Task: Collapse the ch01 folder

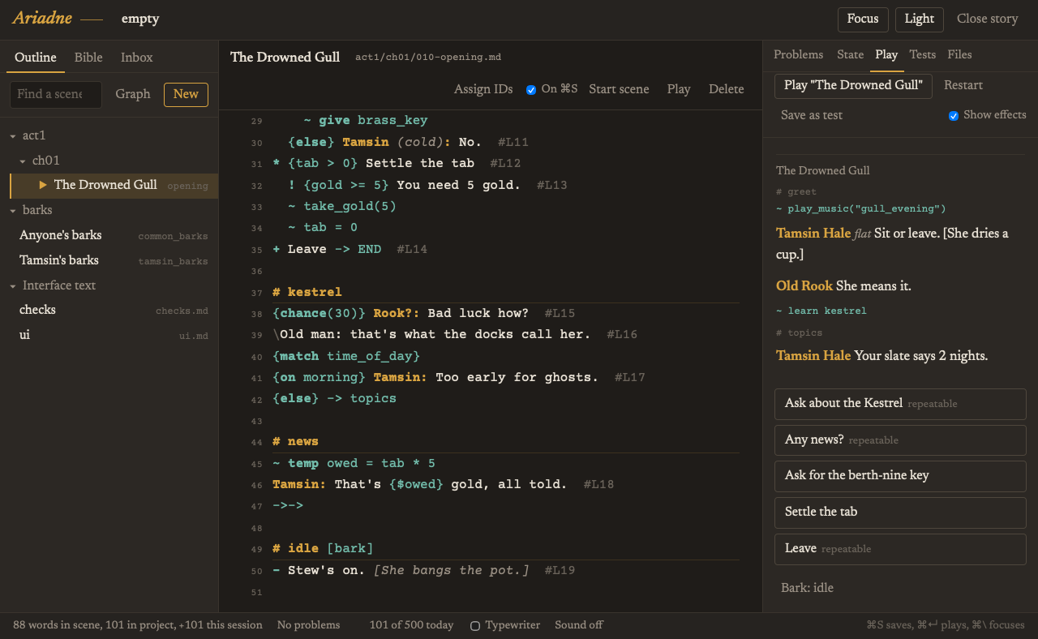Action: click(x=24, y=161)
